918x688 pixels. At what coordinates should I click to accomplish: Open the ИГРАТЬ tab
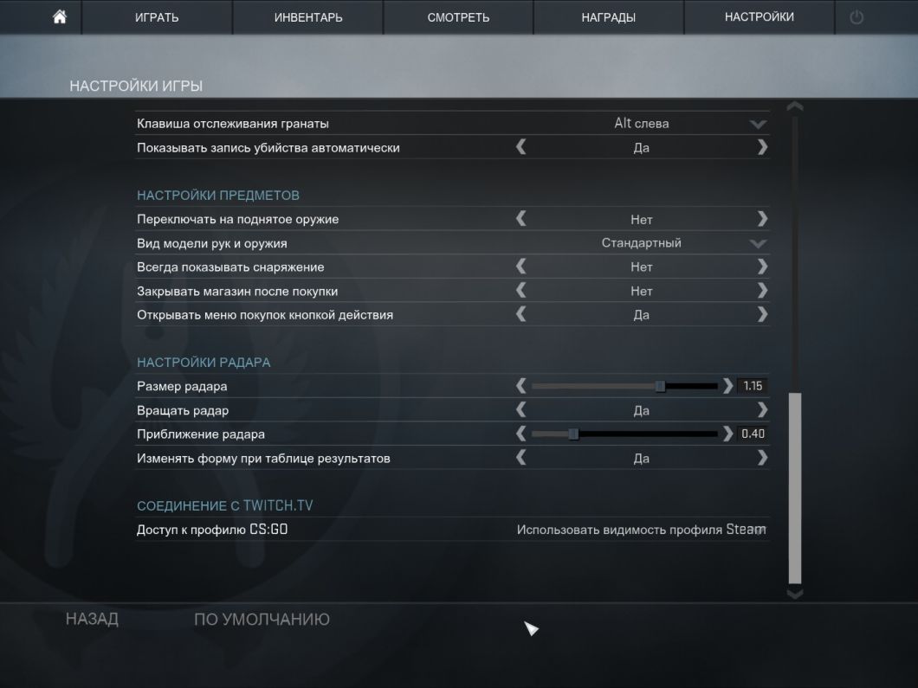click(157, 17)
